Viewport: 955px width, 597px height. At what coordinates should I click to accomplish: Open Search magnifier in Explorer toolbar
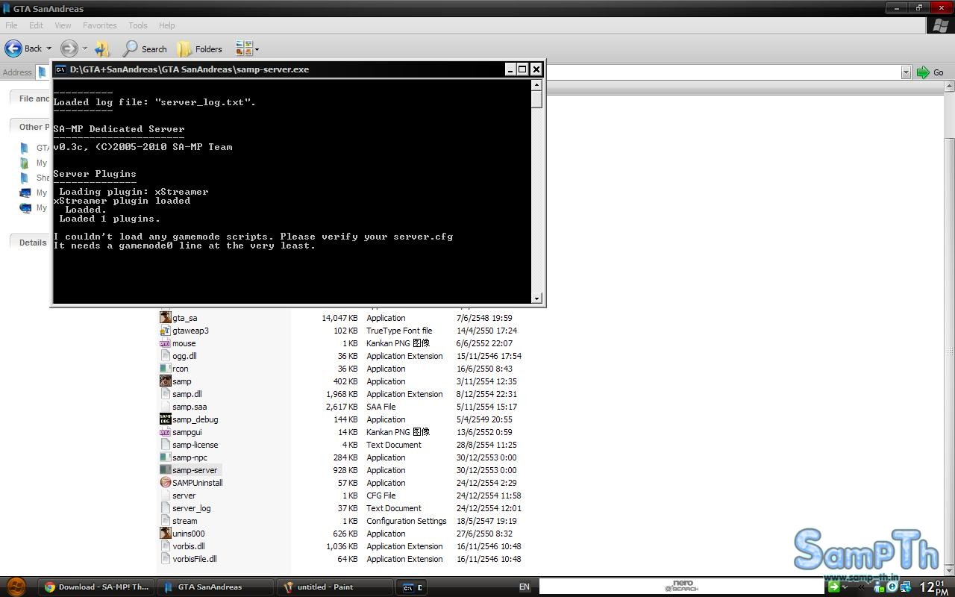pyautogui.click(x=131, y=49)
